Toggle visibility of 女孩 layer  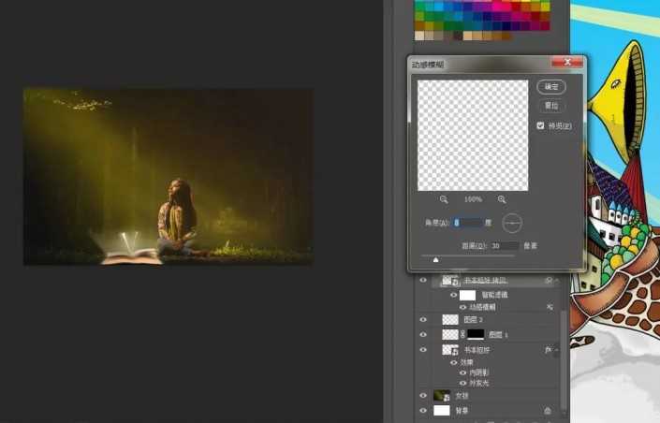click(423, 396)
